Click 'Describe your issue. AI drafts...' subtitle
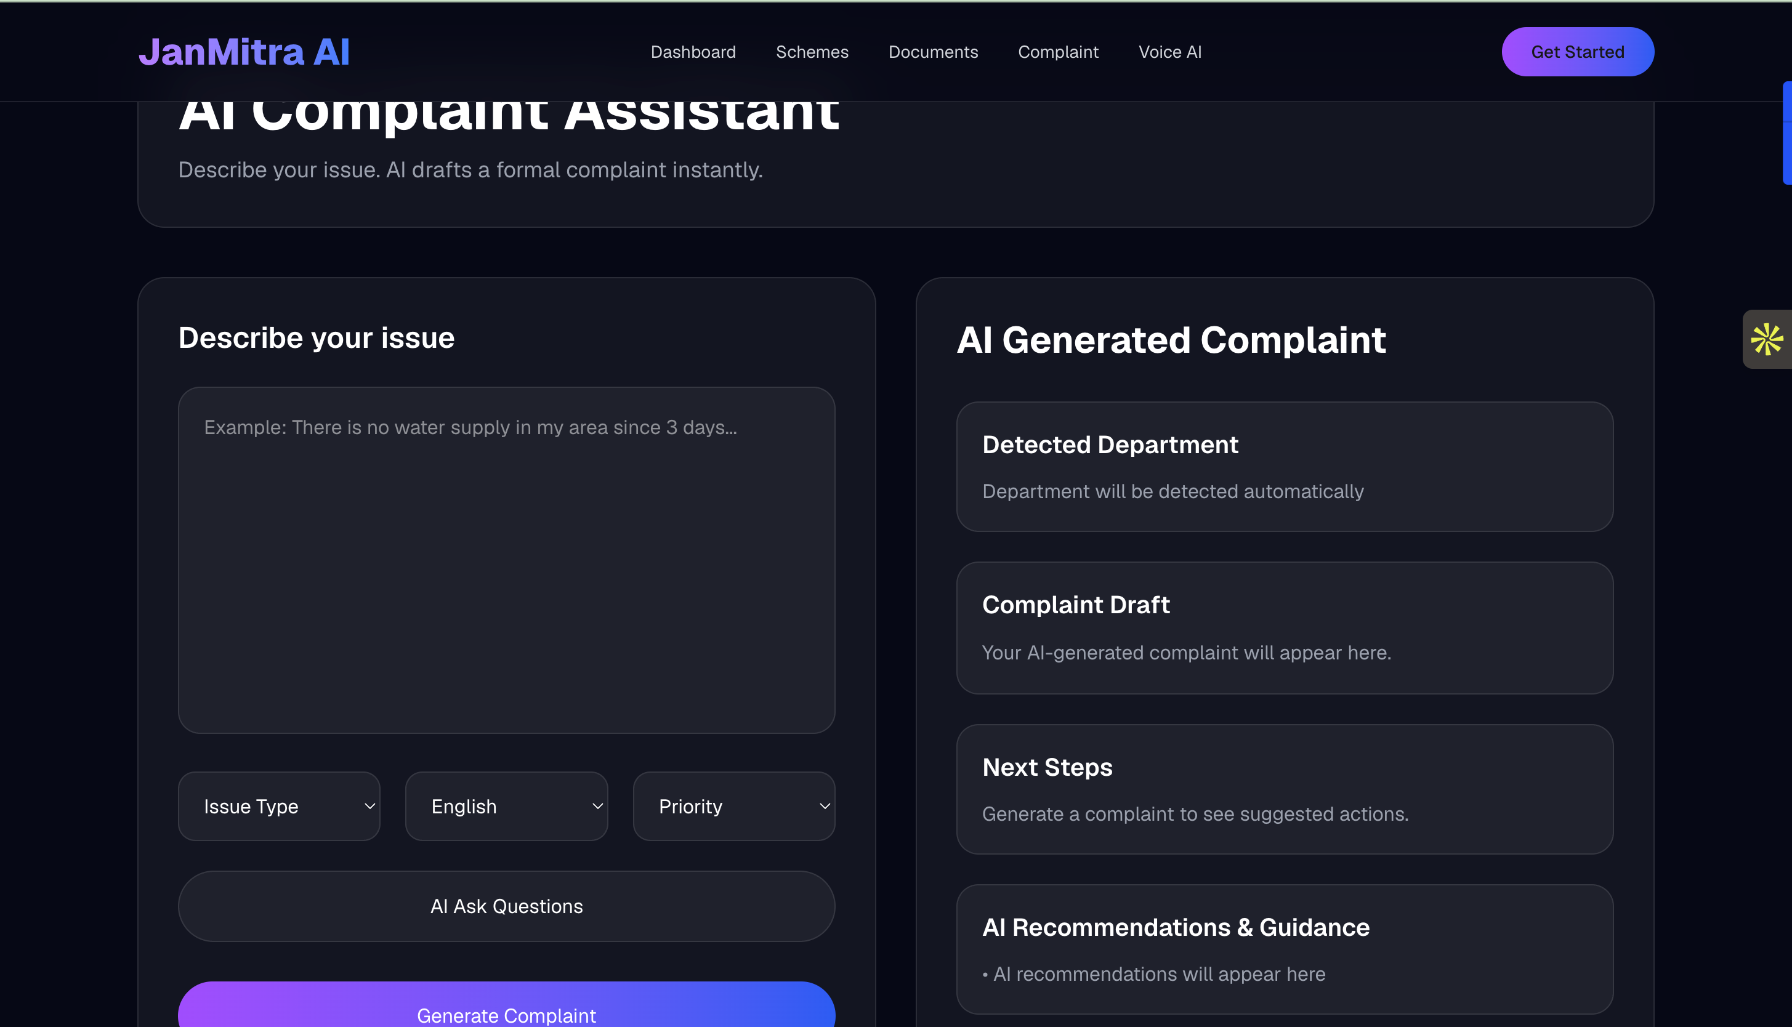The height and width of the screenshot is (1027, 1792). tap(470, 170)
